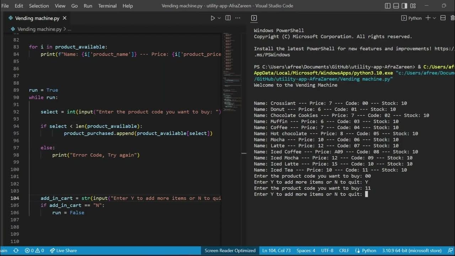
Task: Select the Vending machine.py editor tab
Action: coord(37,18)
